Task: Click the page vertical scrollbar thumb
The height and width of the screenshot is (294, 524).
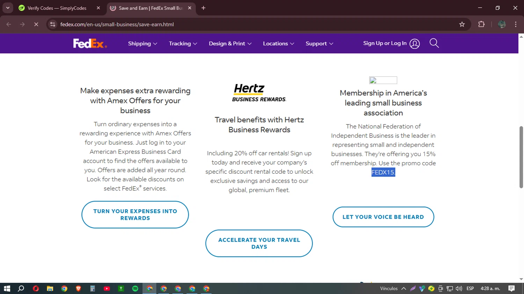Action: point(521,157)
